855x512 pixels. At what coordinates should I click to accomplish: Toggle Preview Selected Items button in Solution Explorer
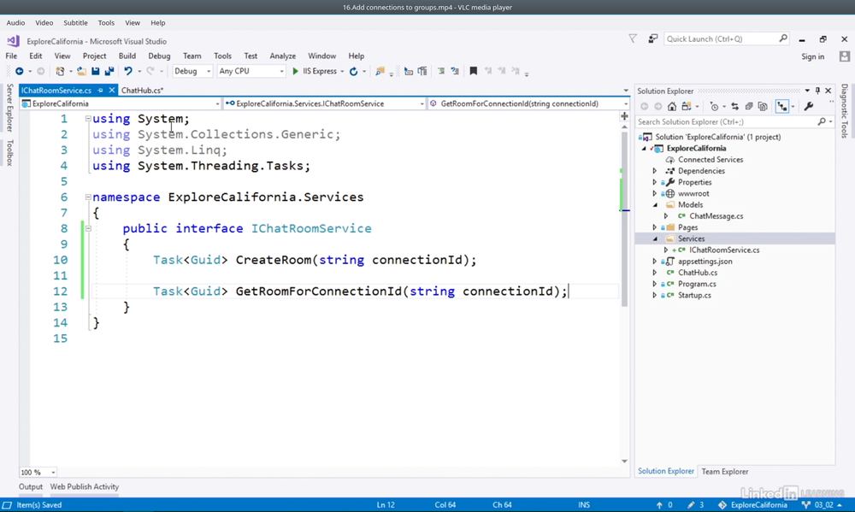tap(782, 106)
